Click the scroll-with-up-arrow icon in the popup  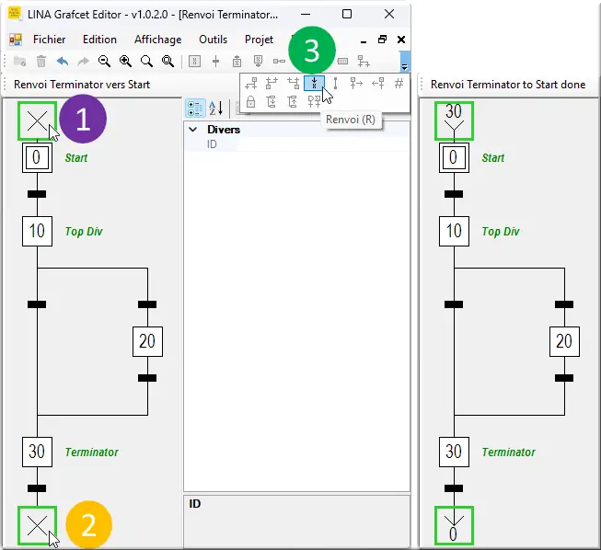point(293,102)
